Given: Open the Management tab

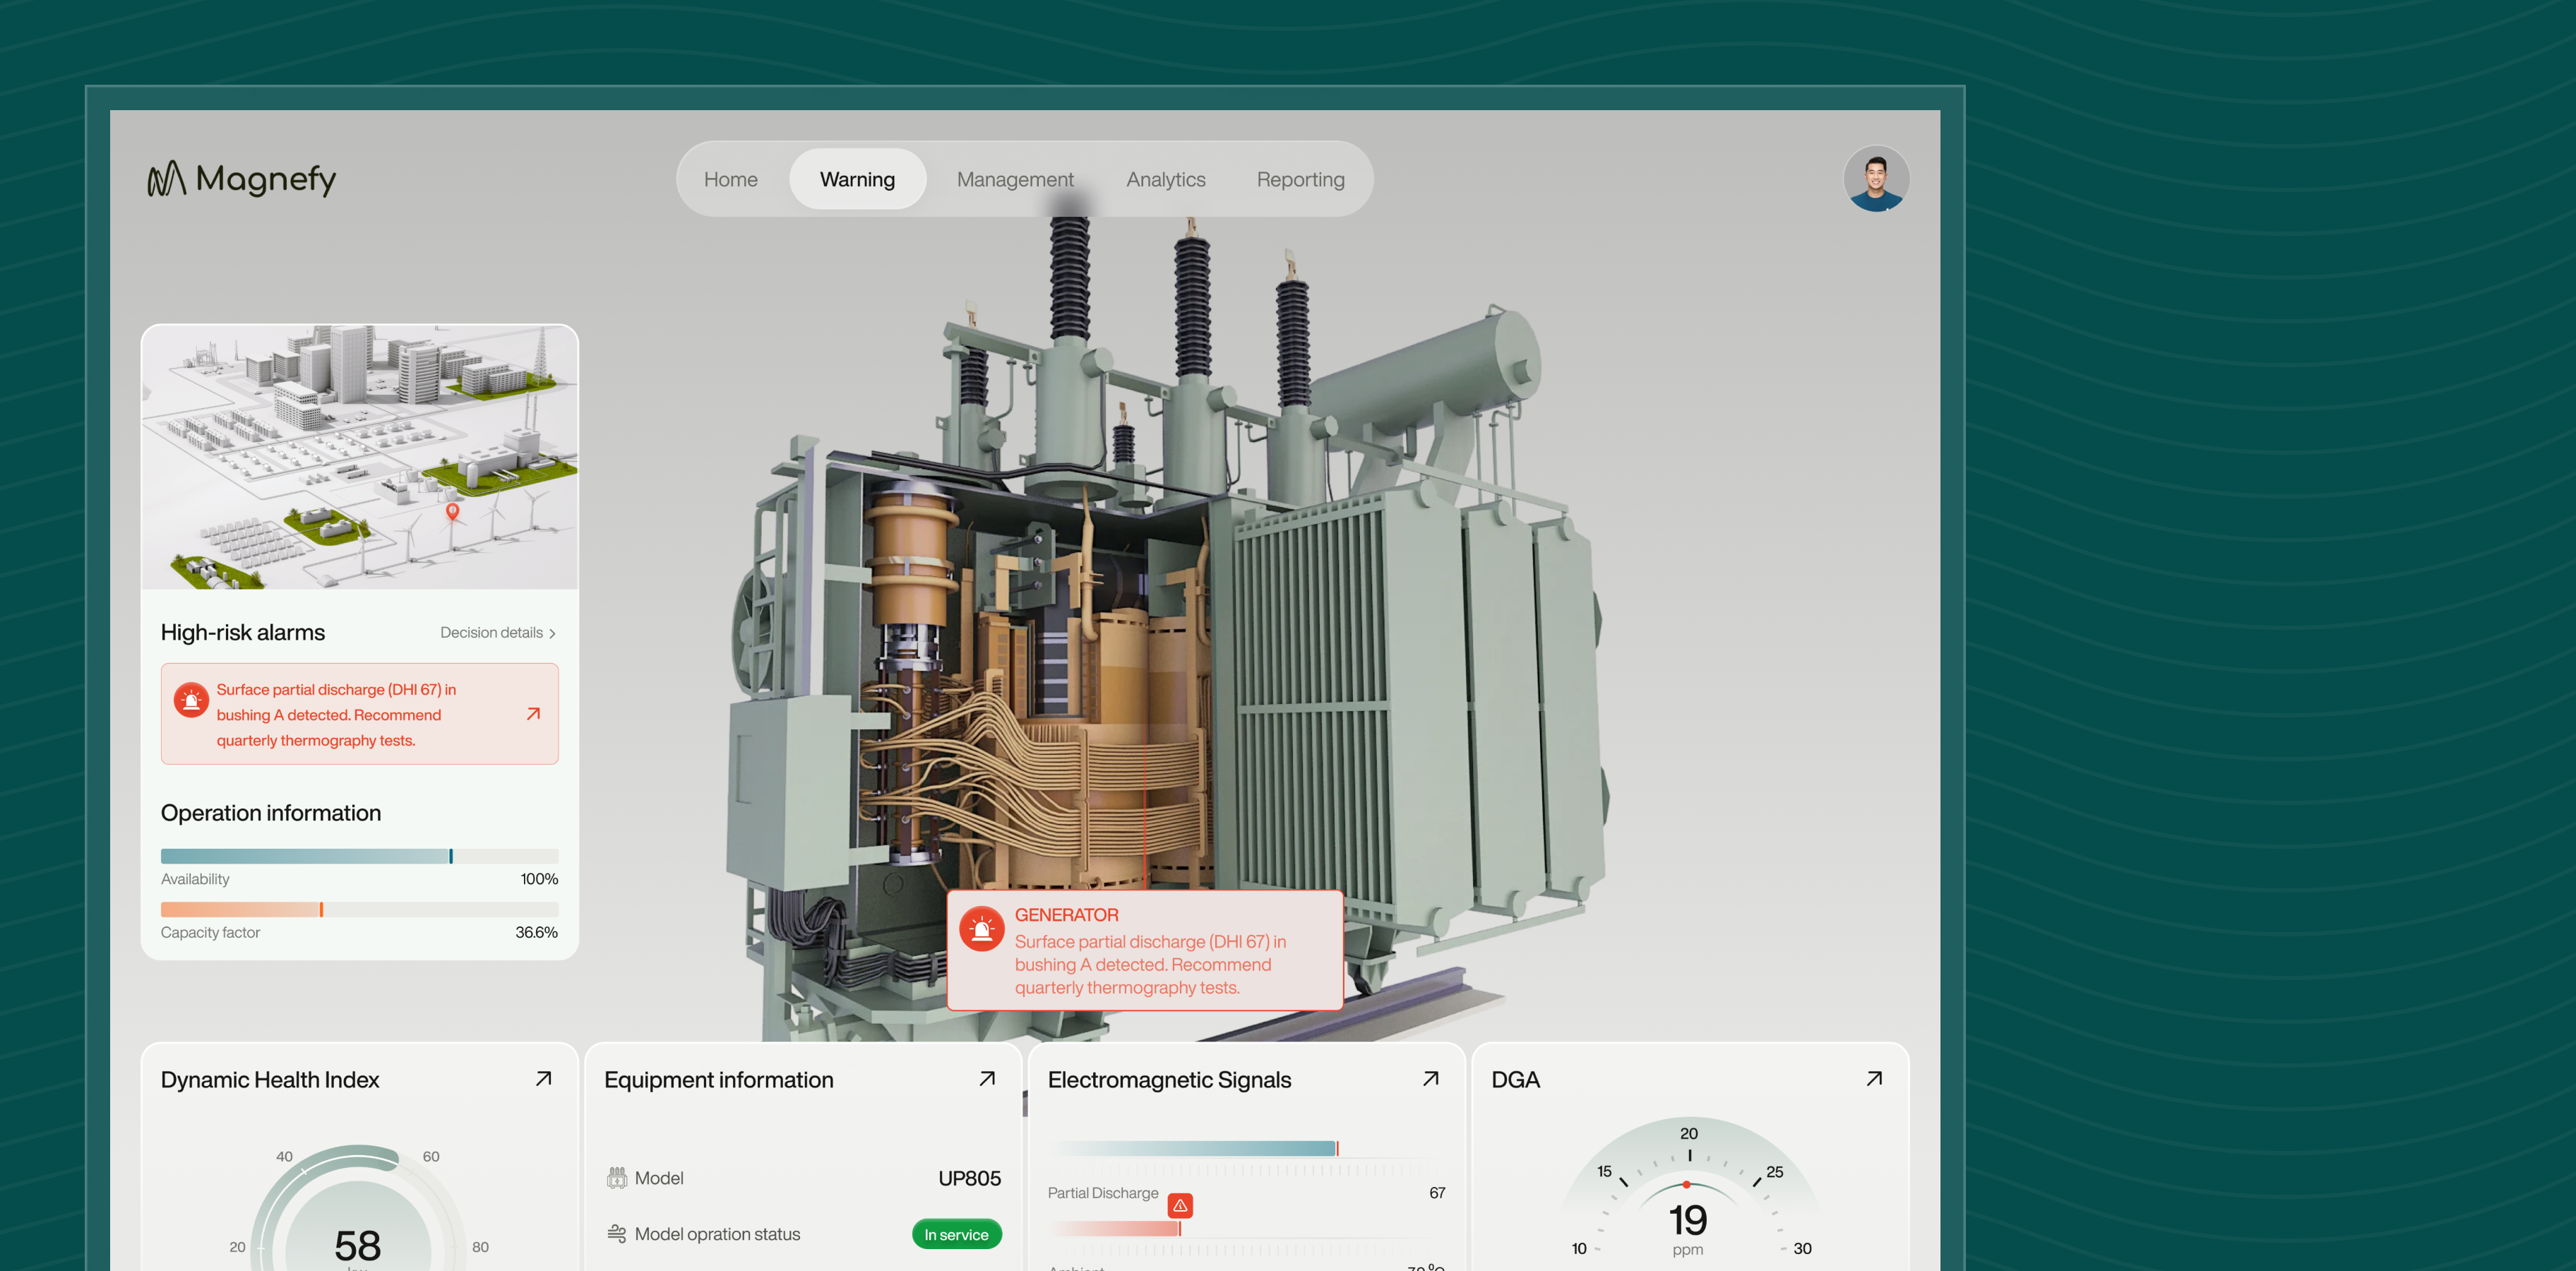Looking at the screenshot, I should click(1014, 179).
